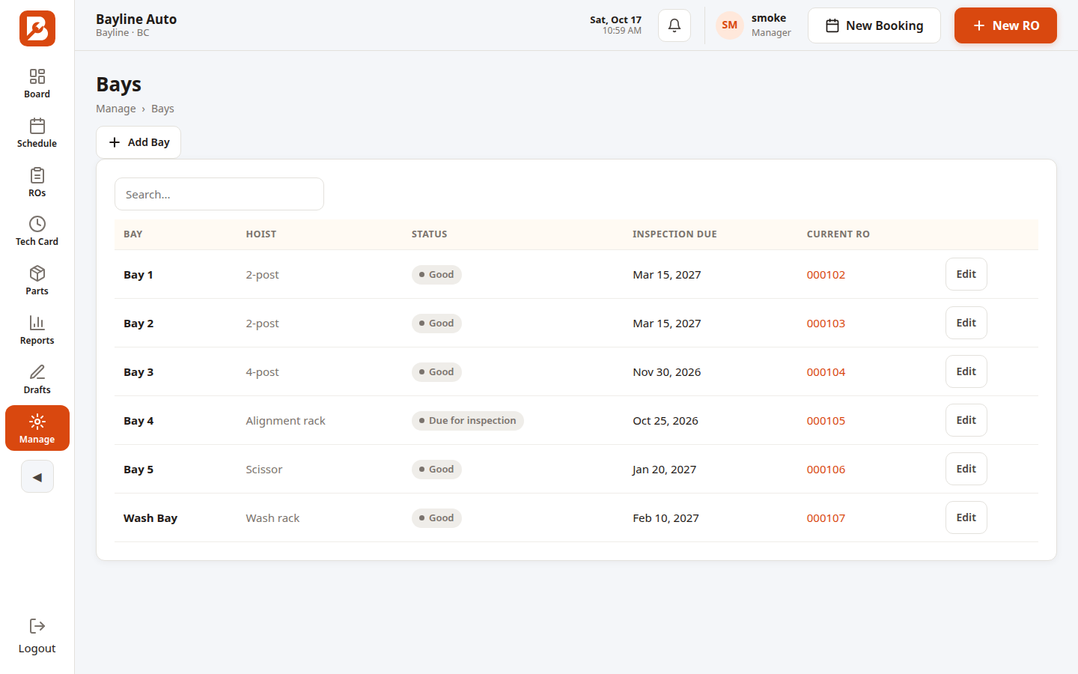Go to ROs in sidebar
Viewport: 1078px width, 674px height.
click(37, 182)
